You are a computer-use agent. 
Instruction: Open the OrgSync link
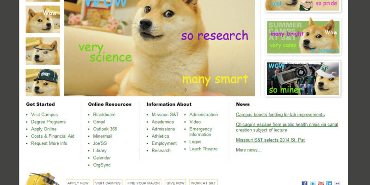102,165
